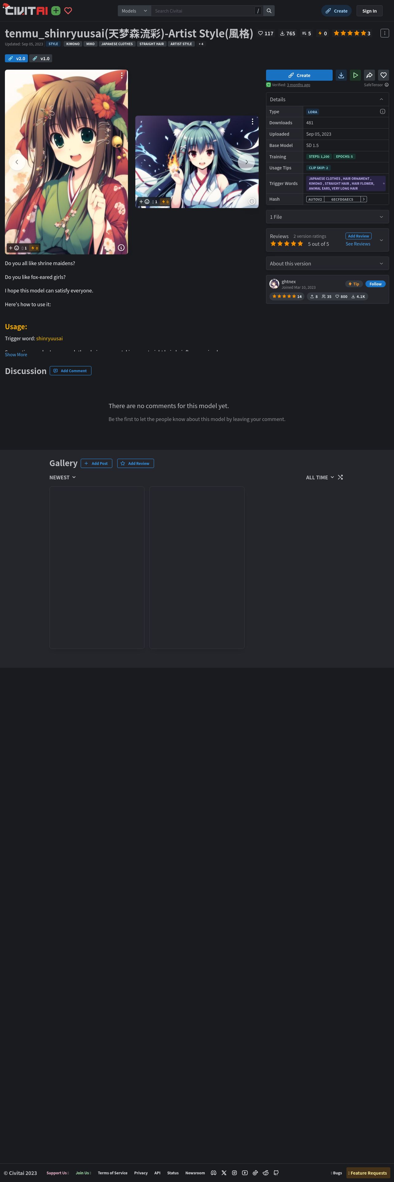Screen dimensions: 394x1182
Task: Open the Terms of Service footer link
Action: (112, 1173)
